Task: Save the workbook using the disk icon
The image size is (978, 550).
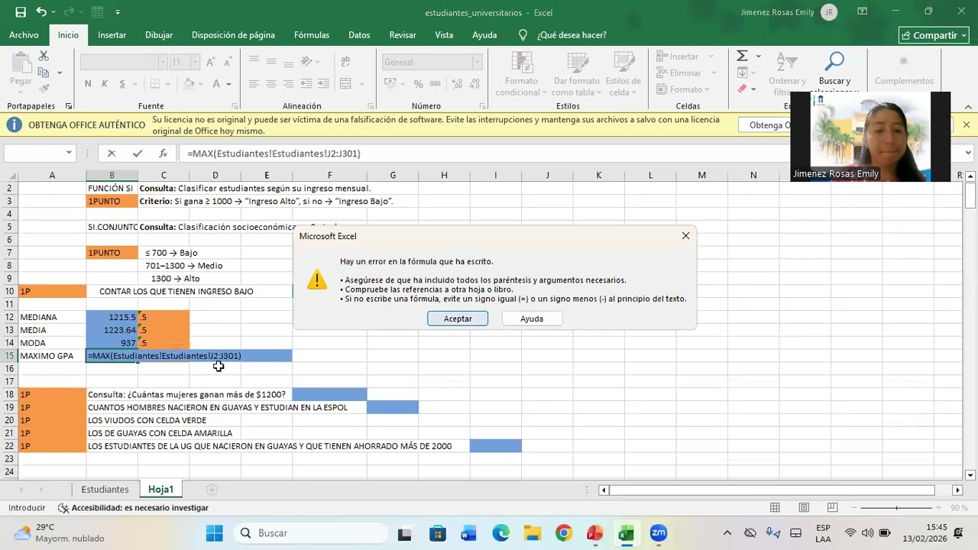Action: (x=21, y=12)
